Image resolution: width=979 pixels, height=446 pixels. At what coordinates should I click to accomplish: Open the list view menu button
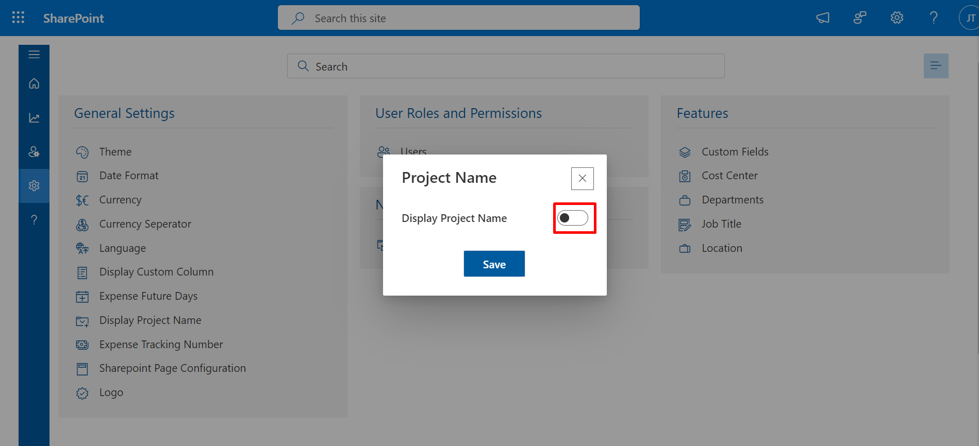click(936, 66)
